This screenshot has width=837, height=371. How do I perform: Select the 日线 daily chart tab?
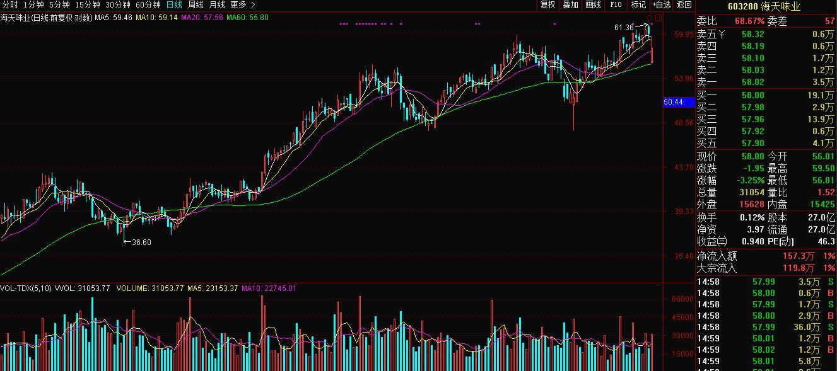tap(174, 4)
